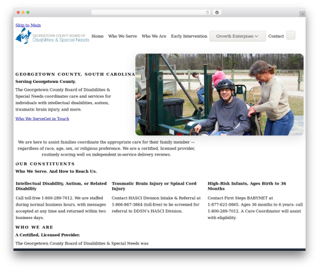The width and height of the screenshot is (319, 270).
Task: Click 'Who We Serve. And How to Reach Us.'
Action: coord(56,171)
